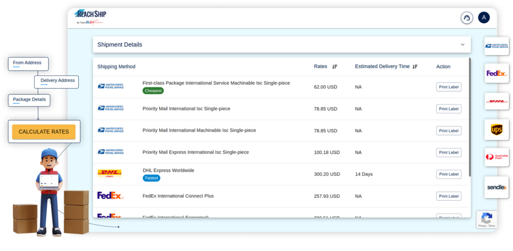
Task: Click 'Priority Mail International Machinable Isc Single-piece'
Action: (x=199, y=130)
